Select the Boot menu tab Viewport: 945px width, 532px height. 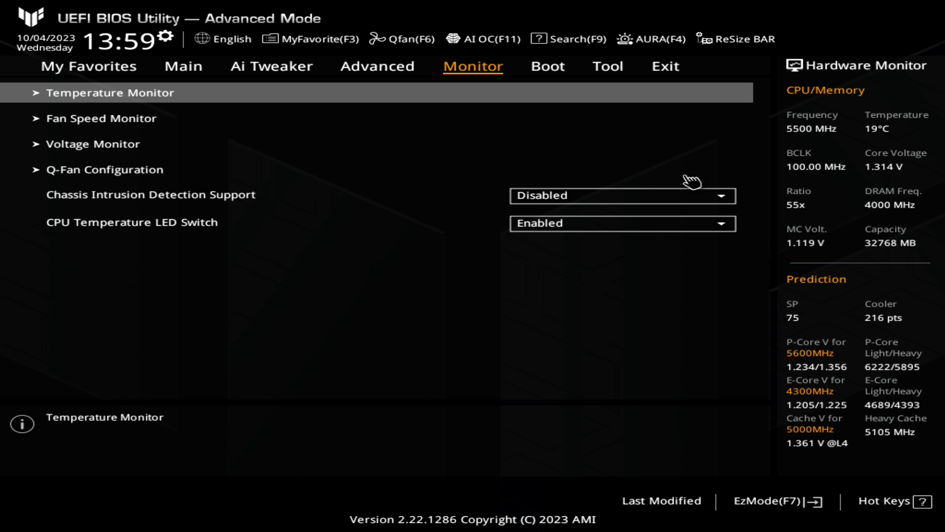[x=548, y=66]
